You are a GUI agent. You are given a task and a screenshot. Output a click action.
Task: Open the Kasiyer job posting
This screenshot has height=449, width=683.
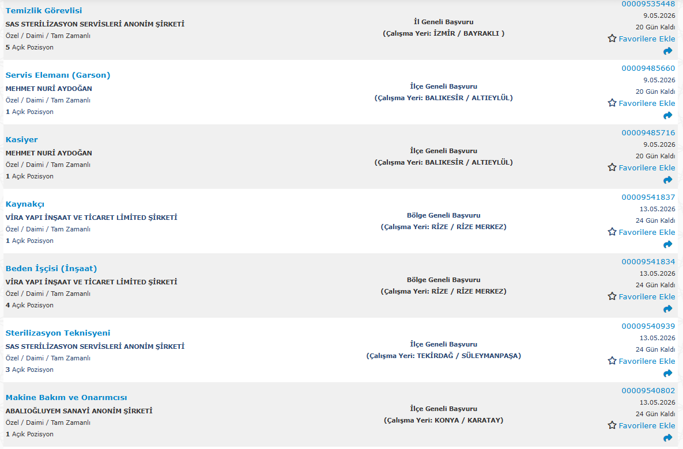tap(22, 140)
